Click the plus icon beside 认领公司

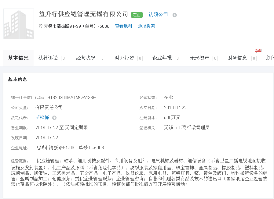click(x=174, y=15)
